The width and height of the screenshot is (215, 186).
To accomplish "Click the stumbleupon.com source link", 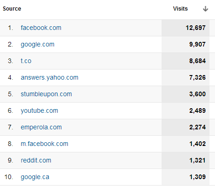I will tap(46, 94).
